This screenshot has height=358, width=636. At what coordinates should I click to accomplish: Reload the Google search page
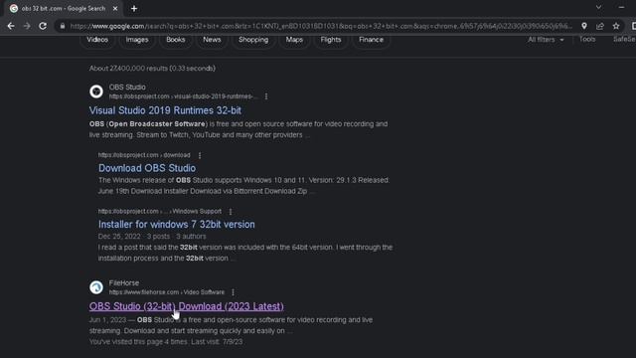(43, 26)
